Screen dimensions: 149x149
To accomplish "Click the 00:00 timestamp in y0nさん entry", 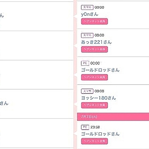I will [x=99, y=7].
